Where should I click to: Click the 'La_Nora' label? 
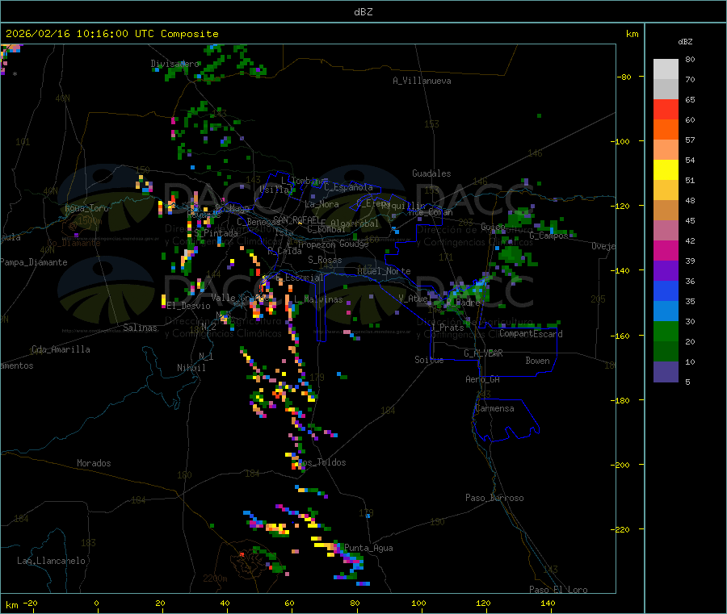[321, 204]
